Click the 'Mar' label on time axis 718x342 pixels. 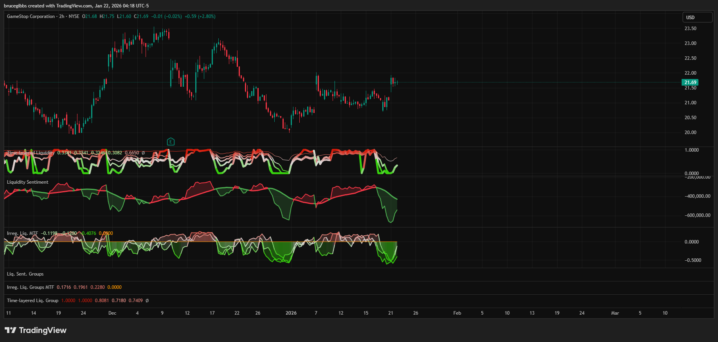615,313
